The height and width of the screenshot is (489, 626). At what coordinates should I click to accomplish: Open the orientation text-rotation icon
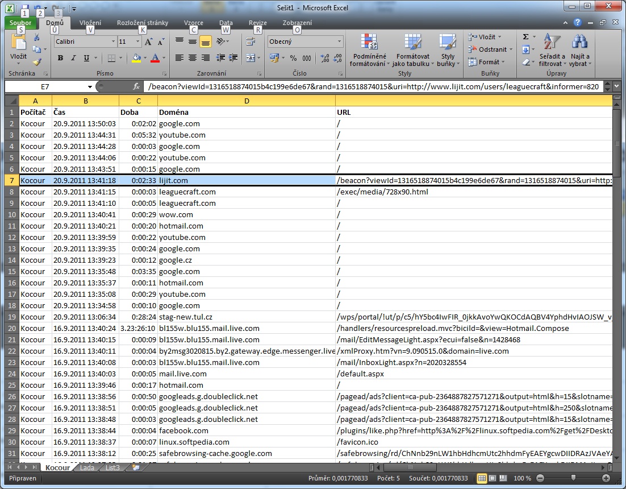220,42
